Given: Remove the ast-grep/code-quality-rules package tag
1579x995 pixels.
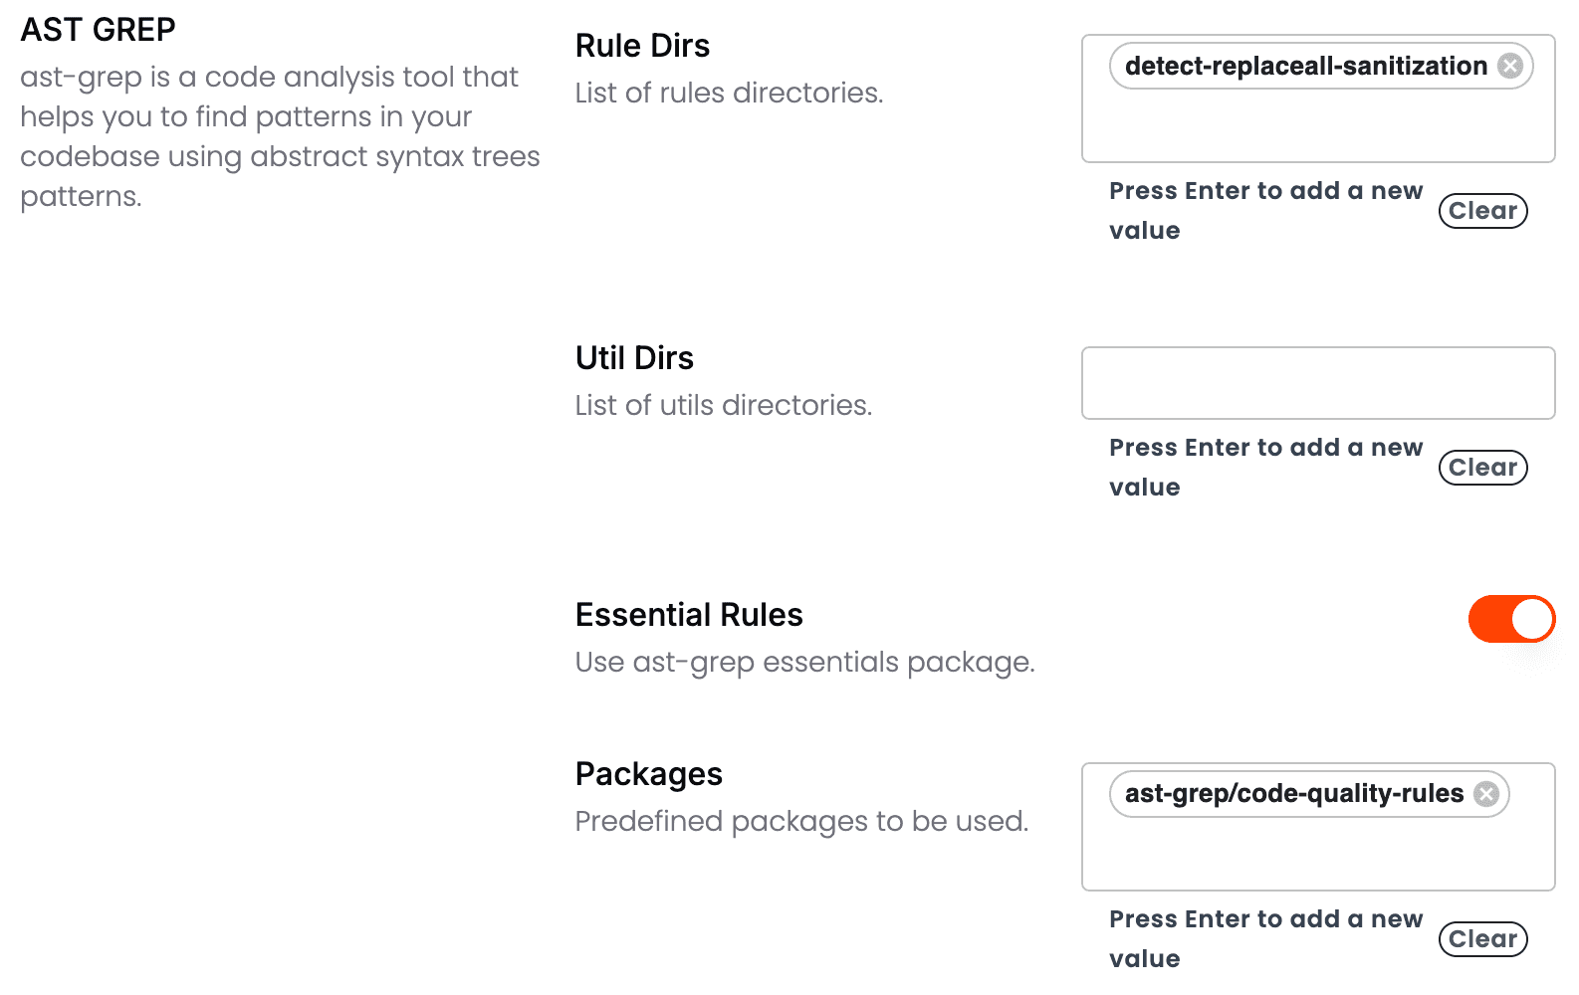Looking at the screenshot, I should [1486, 794].
